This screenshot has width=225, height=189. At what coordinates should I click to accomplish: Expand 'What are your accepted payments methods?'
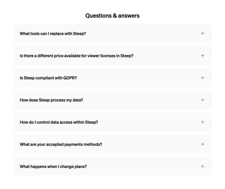[x=112, y=144]
